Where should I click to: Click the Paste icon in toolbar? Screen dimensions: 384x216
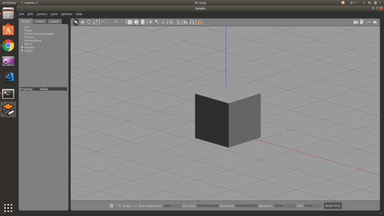click(178, 22)
